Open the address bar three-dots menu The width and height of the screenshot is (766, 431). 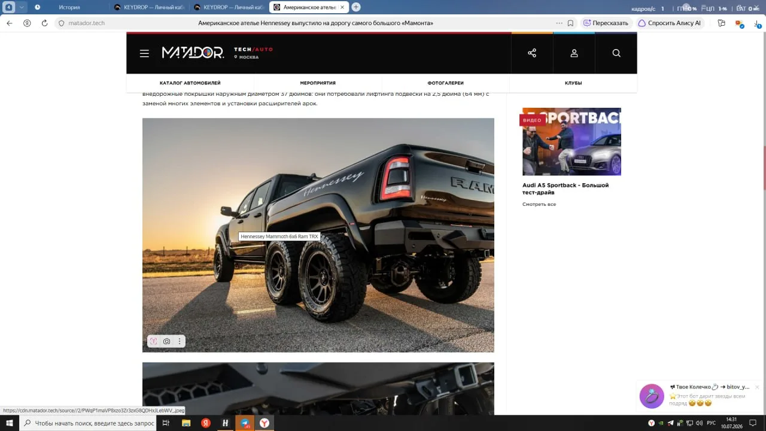coord(559,23)
